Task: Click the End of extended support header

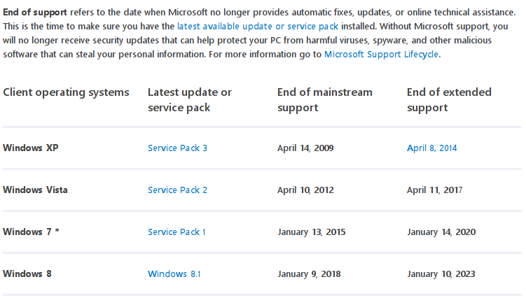Action: click(449, 100)
